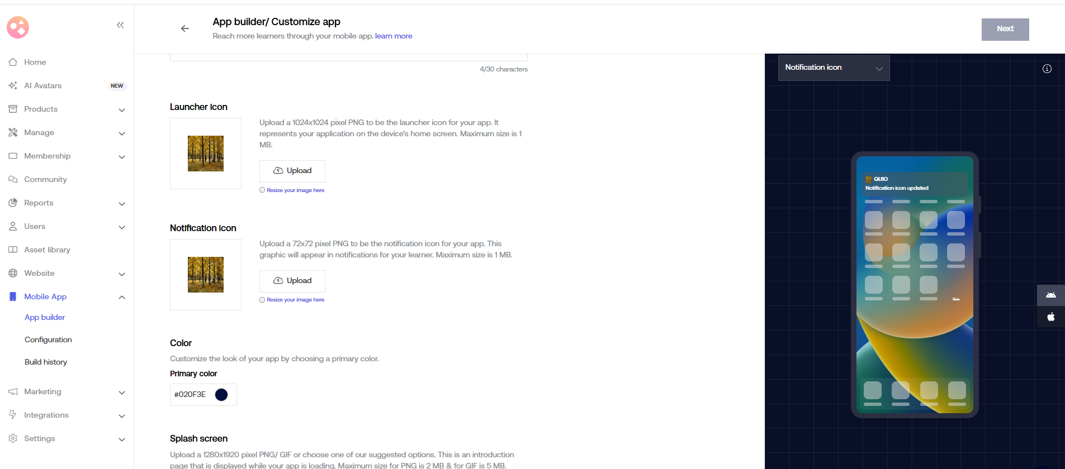Screen dimensions: 1065x469
Task: Collapse the Mobile App section
Action: 121,297
